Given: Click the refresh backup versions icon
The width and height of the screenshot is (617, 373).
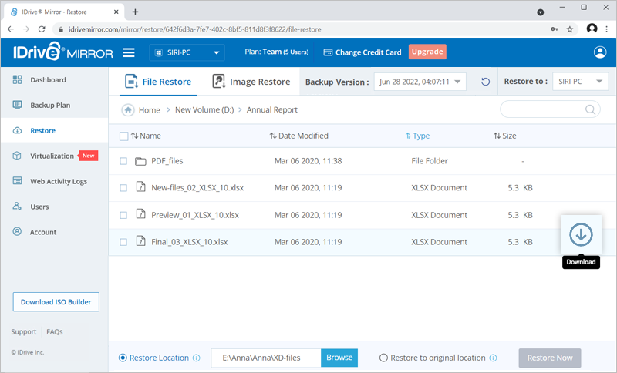Looking at the screenshot, I should click(486, 82).
